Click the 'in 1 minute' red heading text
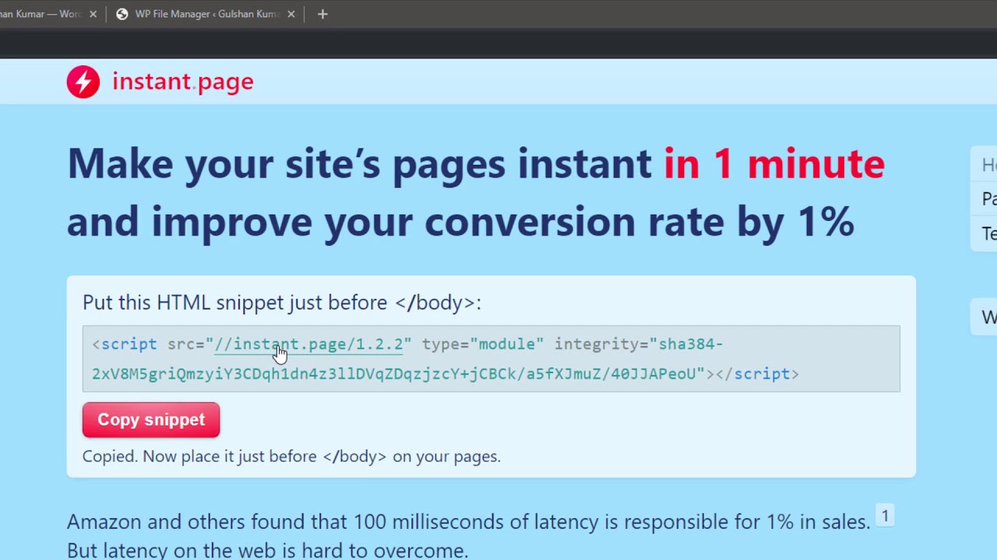 (774, 164)
